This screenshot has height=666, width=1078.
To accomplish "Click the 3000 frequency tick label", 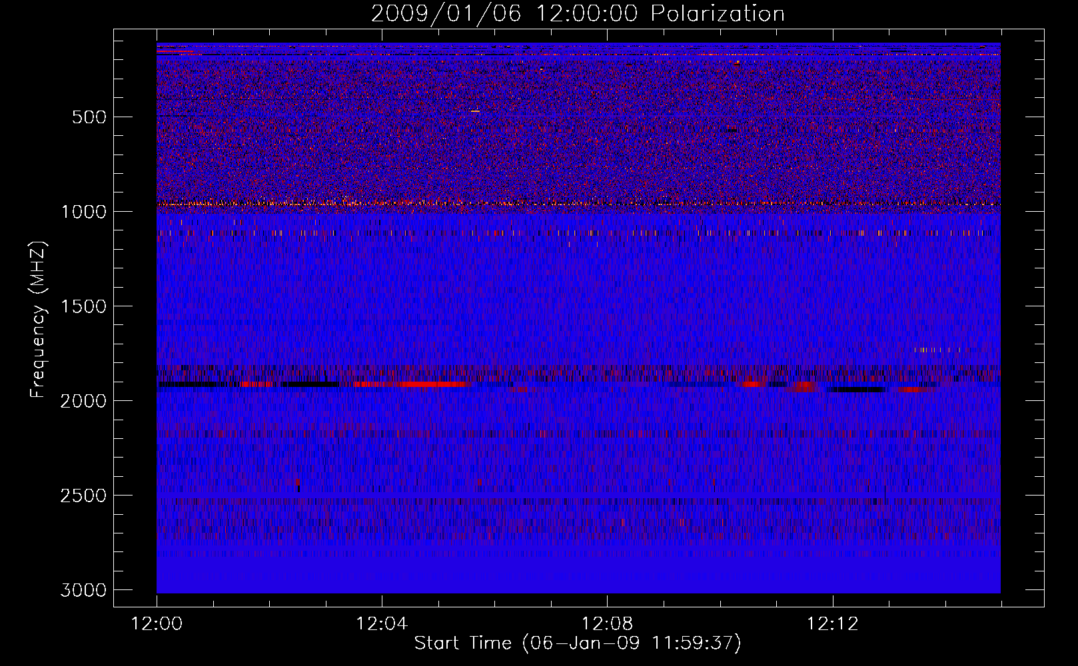I will coord(83,590).
